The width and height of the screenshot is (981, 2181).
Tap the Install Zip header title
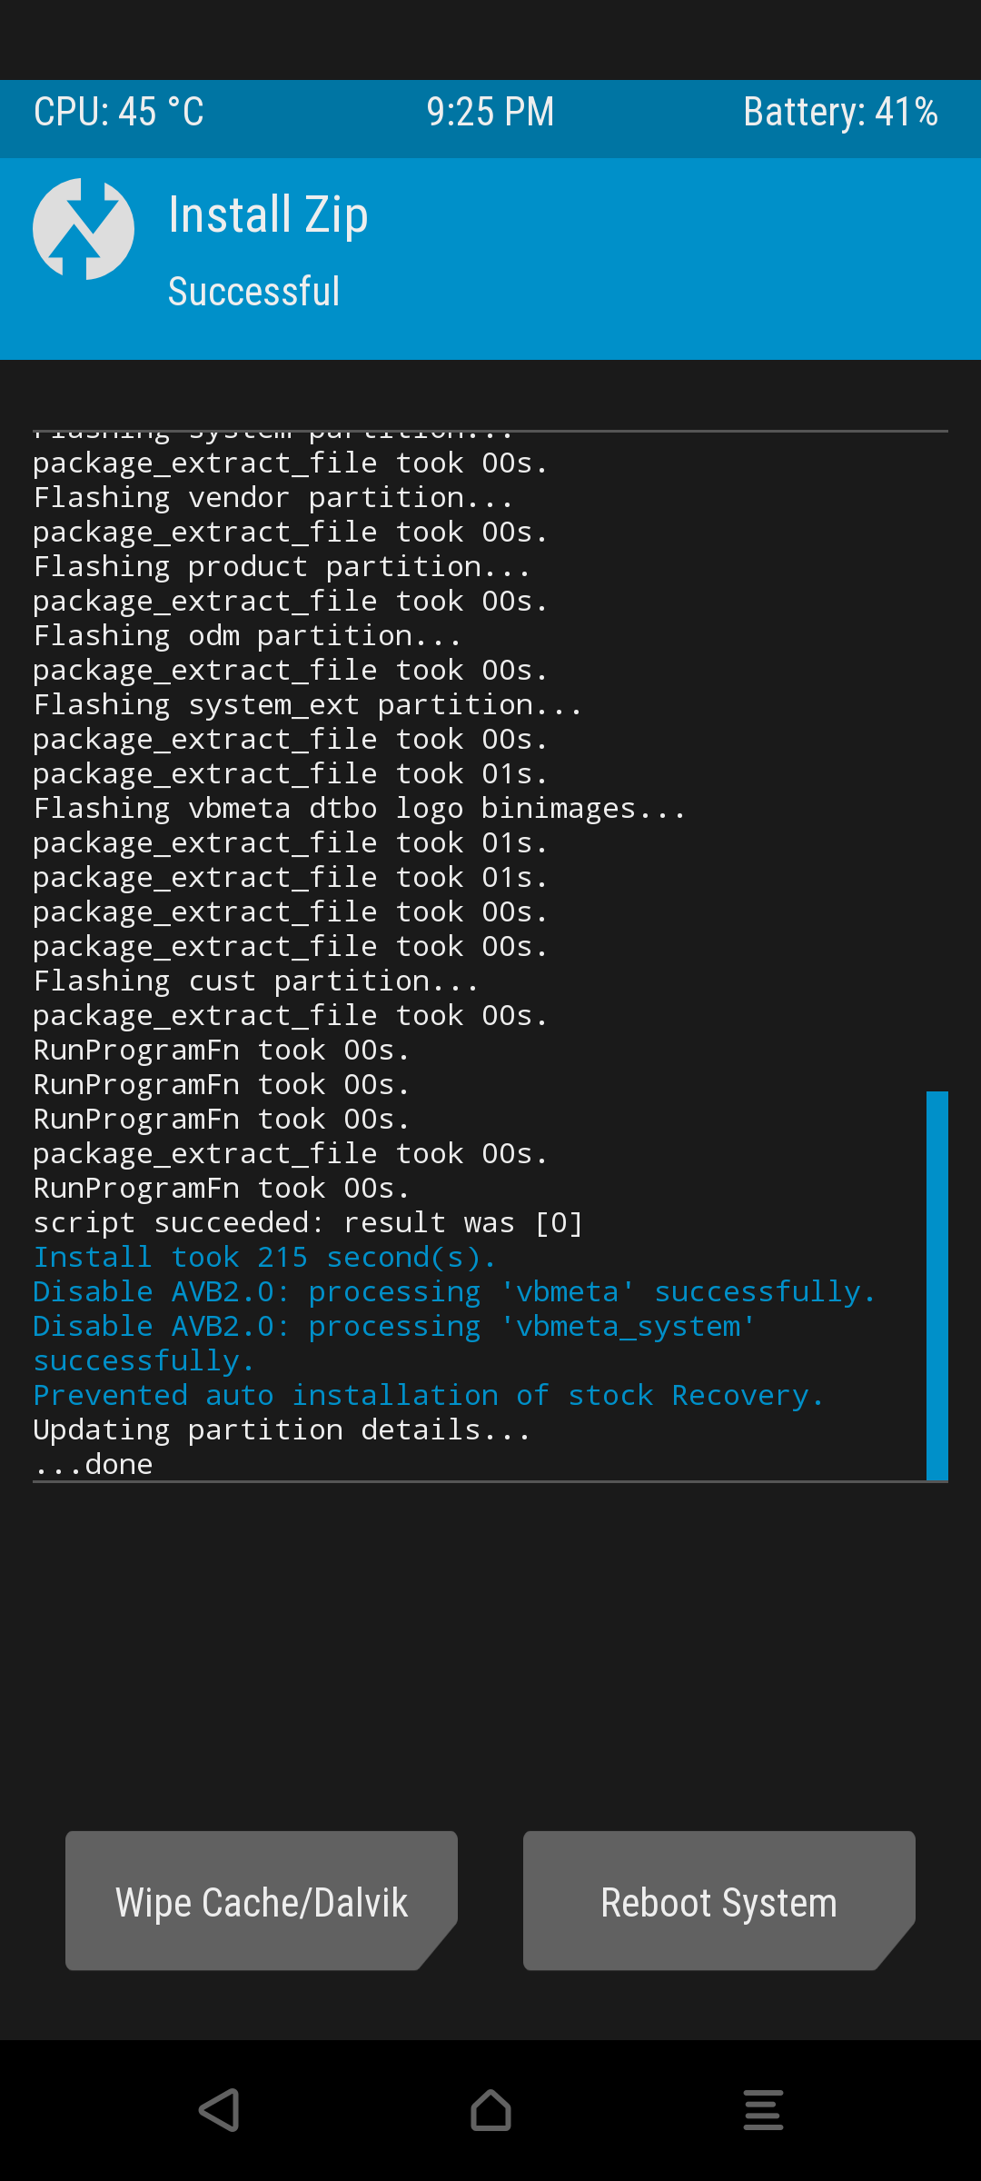[268, 216]
